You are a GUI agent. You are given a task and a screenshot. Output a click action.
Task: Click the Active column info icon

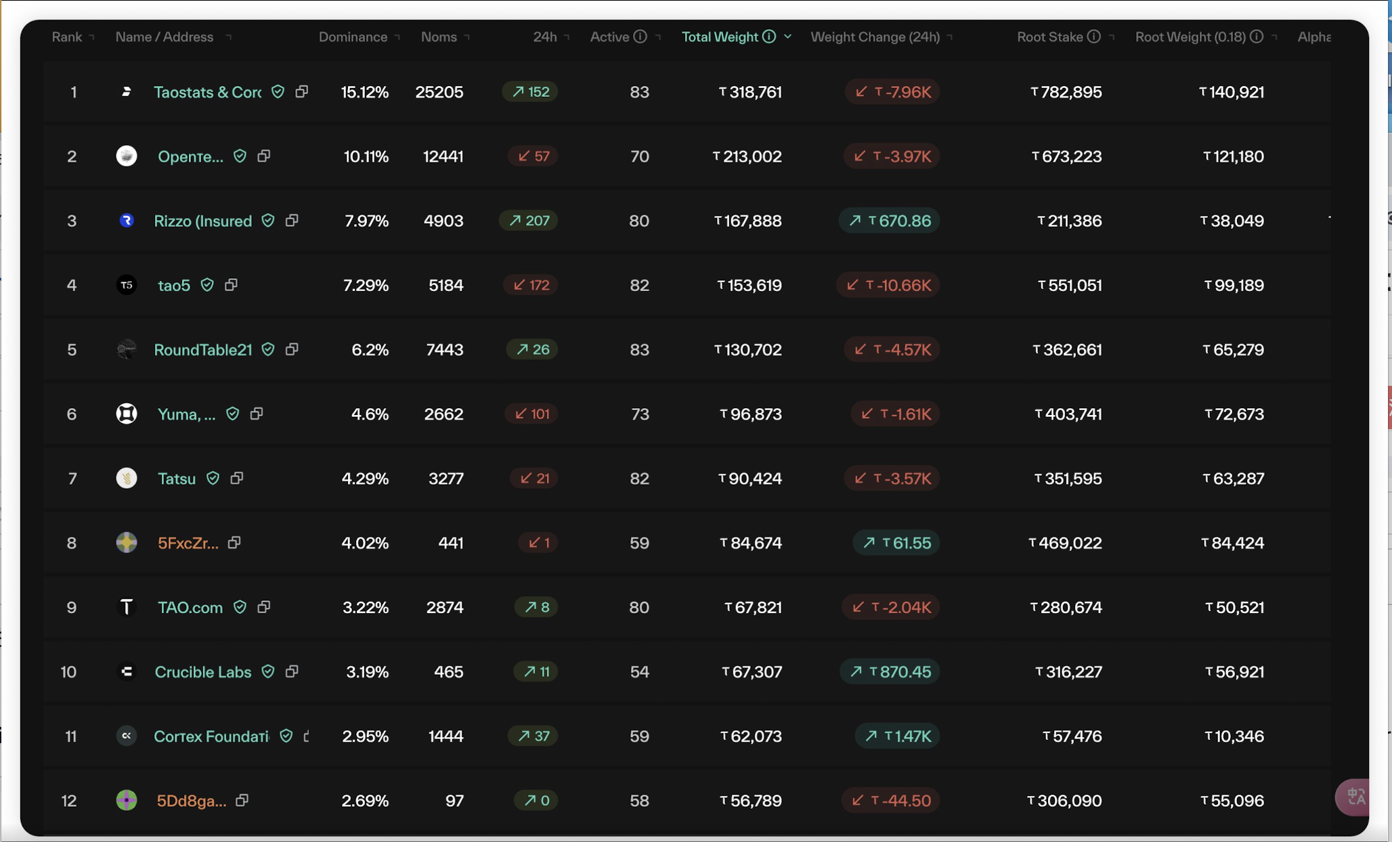click(x=640, y=37)
